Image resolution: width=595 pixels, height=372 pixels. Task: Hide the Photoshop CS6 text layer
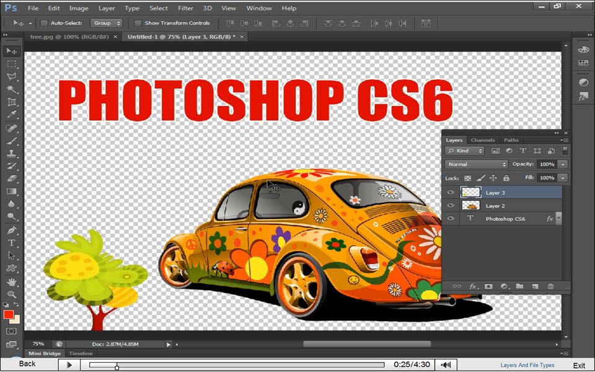pos(451,218)
